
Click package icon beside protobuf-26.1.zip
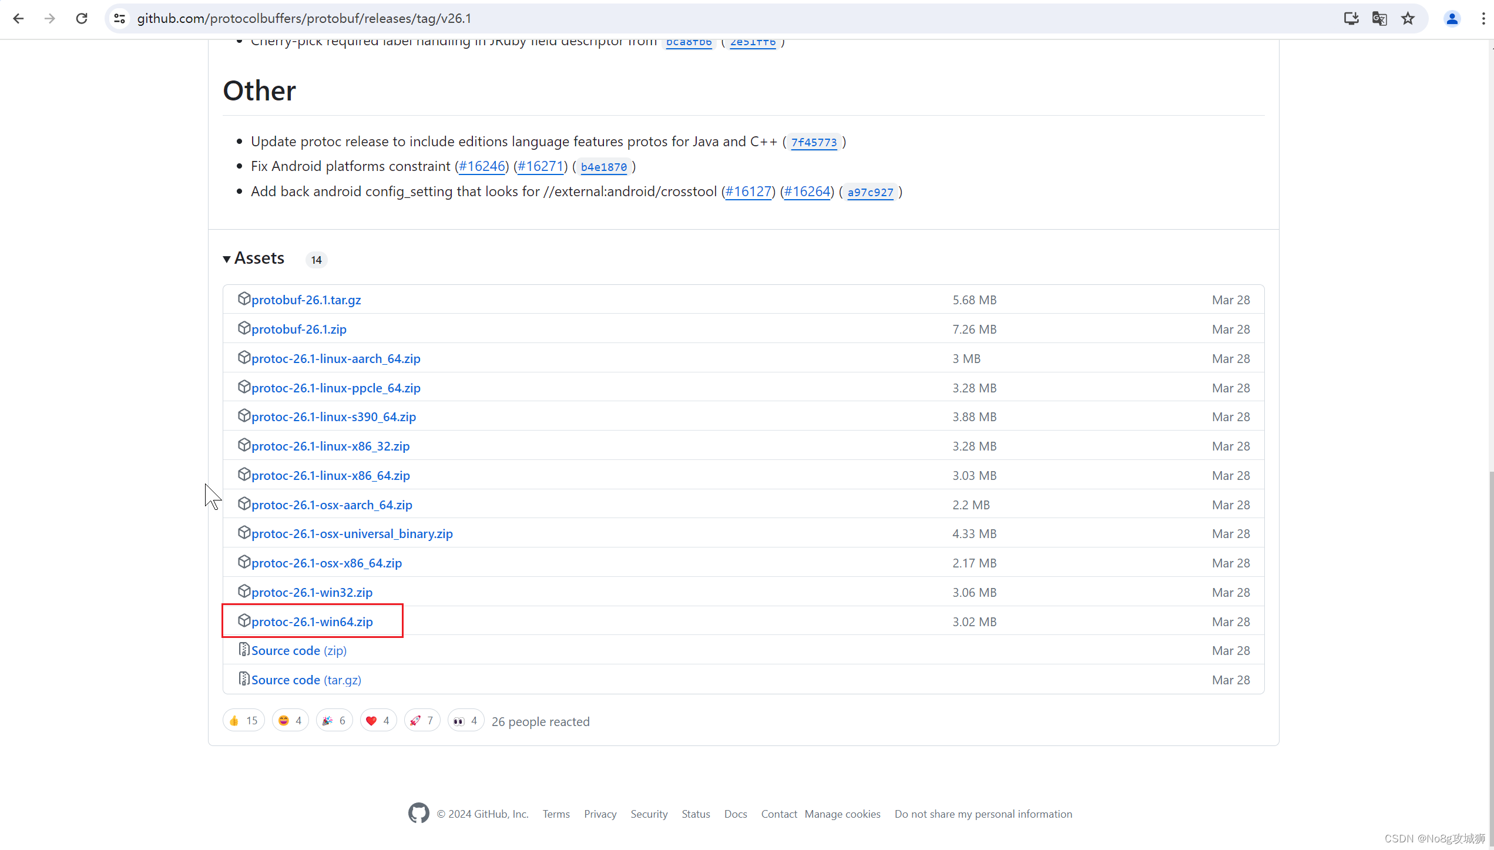point(244,328)
